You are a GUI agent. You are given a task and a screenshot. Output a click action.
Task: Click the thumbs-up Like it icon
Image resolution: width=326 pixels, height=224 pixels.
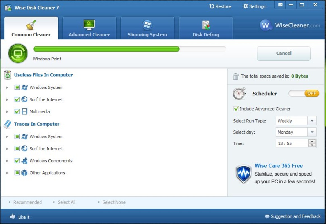pyautogui.click(x=12, y=216)
